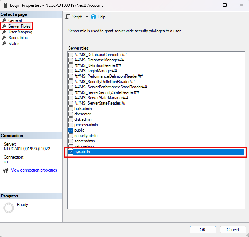Click the Help question mark icon

point(93,17)
